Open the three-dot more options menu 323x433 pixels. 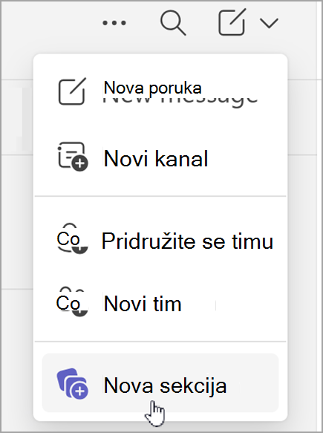point(114,23)
